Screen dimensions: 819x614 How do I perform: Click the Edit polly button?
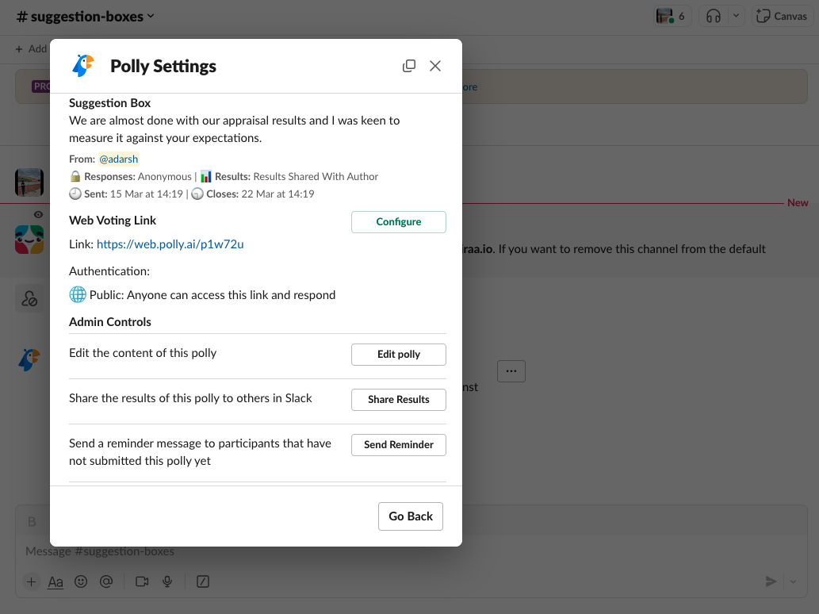click(x=399, y=355)
